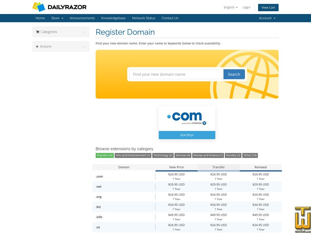
Task: Click the domain name search field
Action: pyautogui.click(x=176, y=74)
